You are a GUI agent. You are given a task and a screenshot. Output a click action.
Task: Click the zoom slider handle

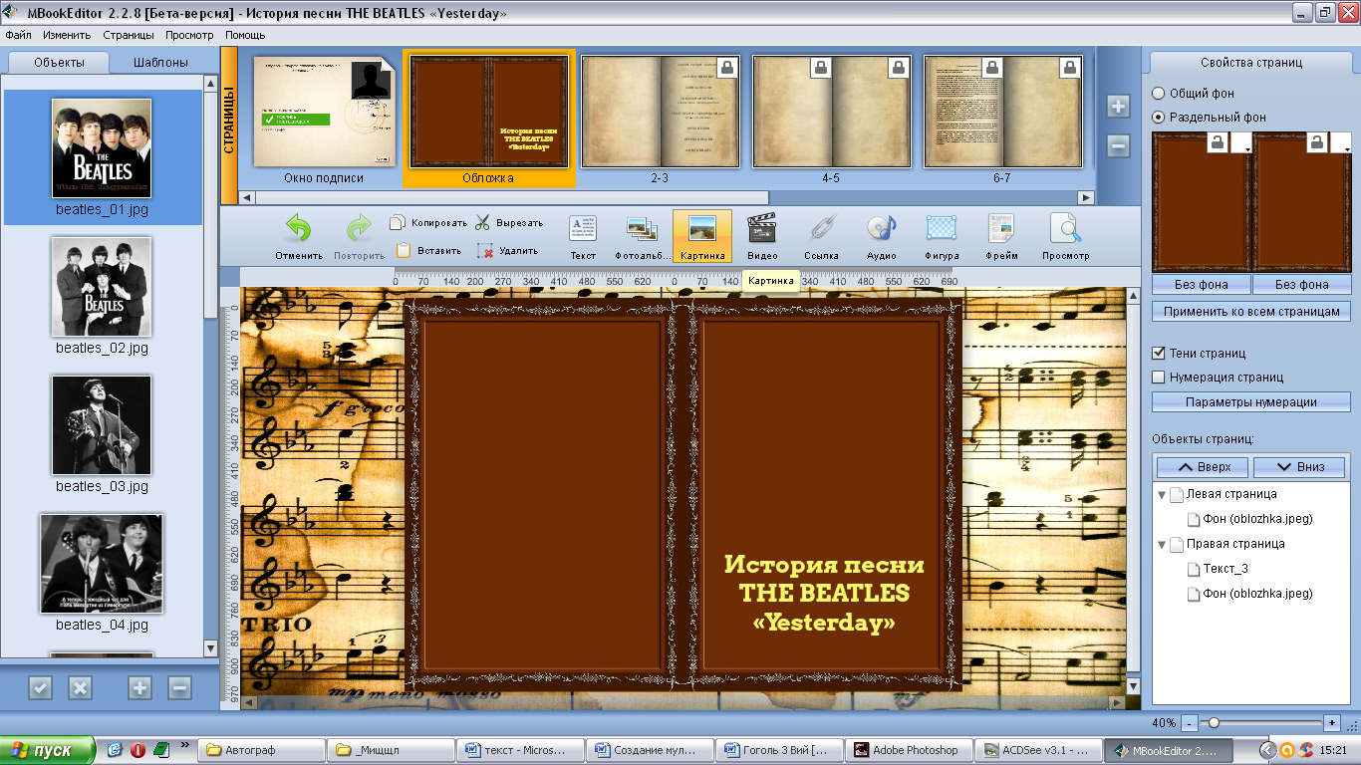pos(1213,722)
